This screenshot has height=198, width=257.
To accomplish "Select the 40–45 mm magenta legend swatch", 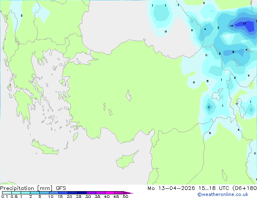I will [110, 193].
